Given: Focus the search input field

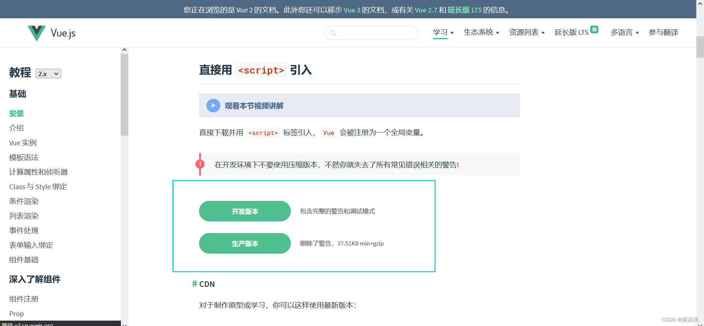Looking at the screenshot, I should click(371, 33).
